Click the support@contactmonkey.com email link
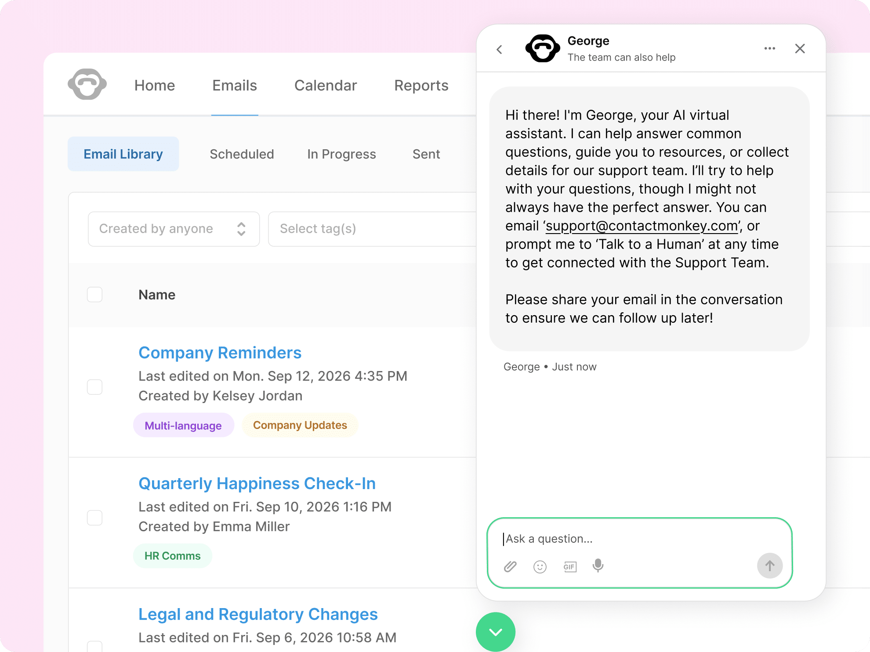The height and width of the screenshot is (652, 870). (x=642, y=226)
